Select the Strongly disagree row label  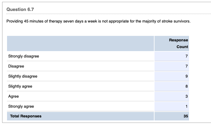pyautogui.click(x=24, y=56)
